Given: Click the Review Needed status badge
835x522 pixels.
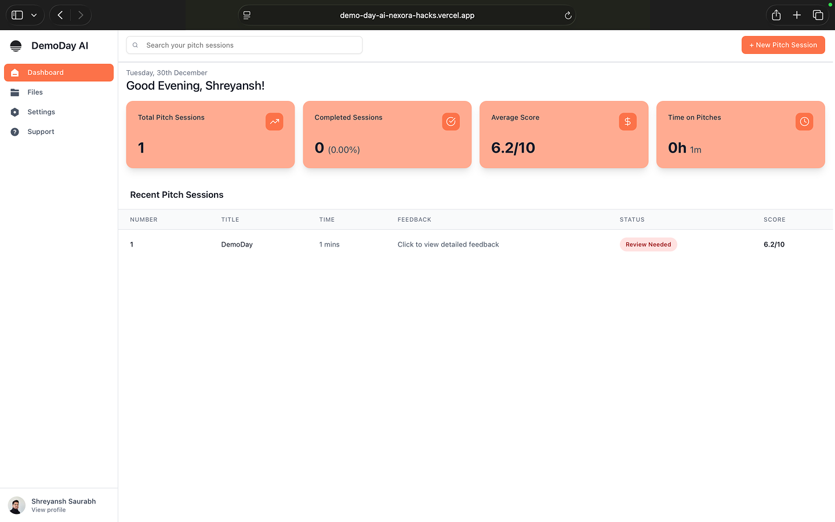Looking at the screenshot, I should click(648, 245).
